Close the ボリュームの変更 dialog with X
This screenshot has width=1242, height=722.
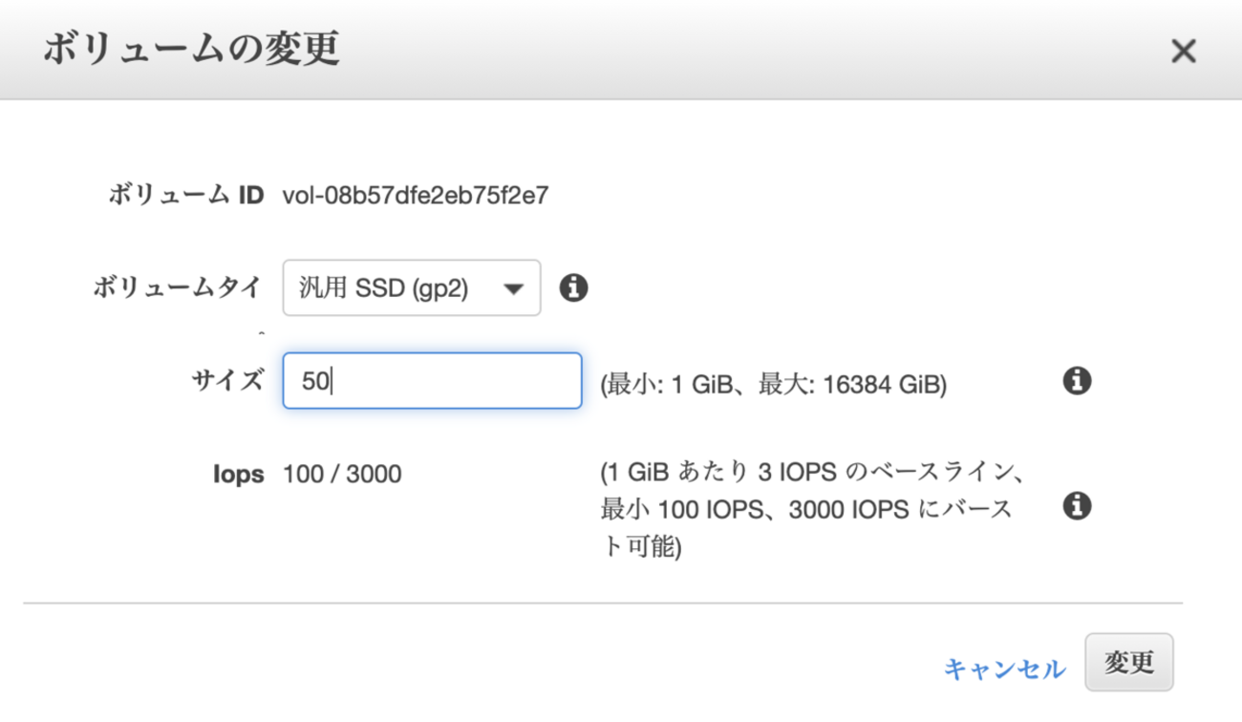click(x=1183, y=51)
